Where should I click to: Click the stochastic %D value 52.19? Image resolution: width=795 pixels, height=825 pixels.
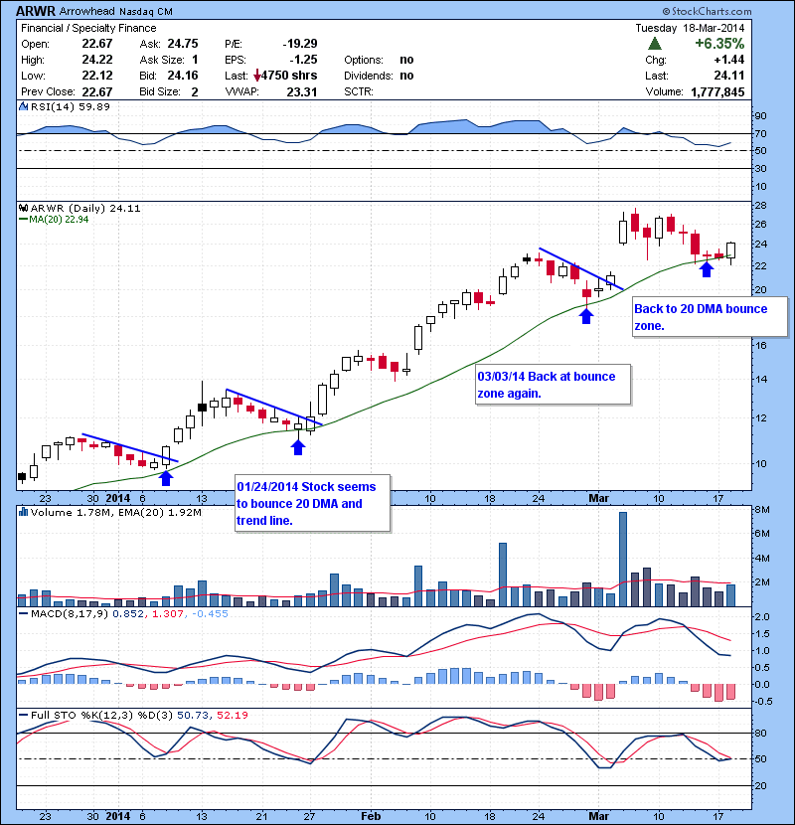[x=232, y=716]
